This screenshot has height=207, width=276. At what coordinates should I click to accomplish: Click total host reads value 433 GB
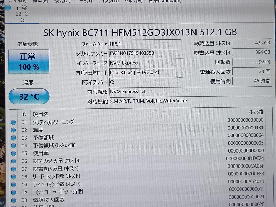coord(252,43)
